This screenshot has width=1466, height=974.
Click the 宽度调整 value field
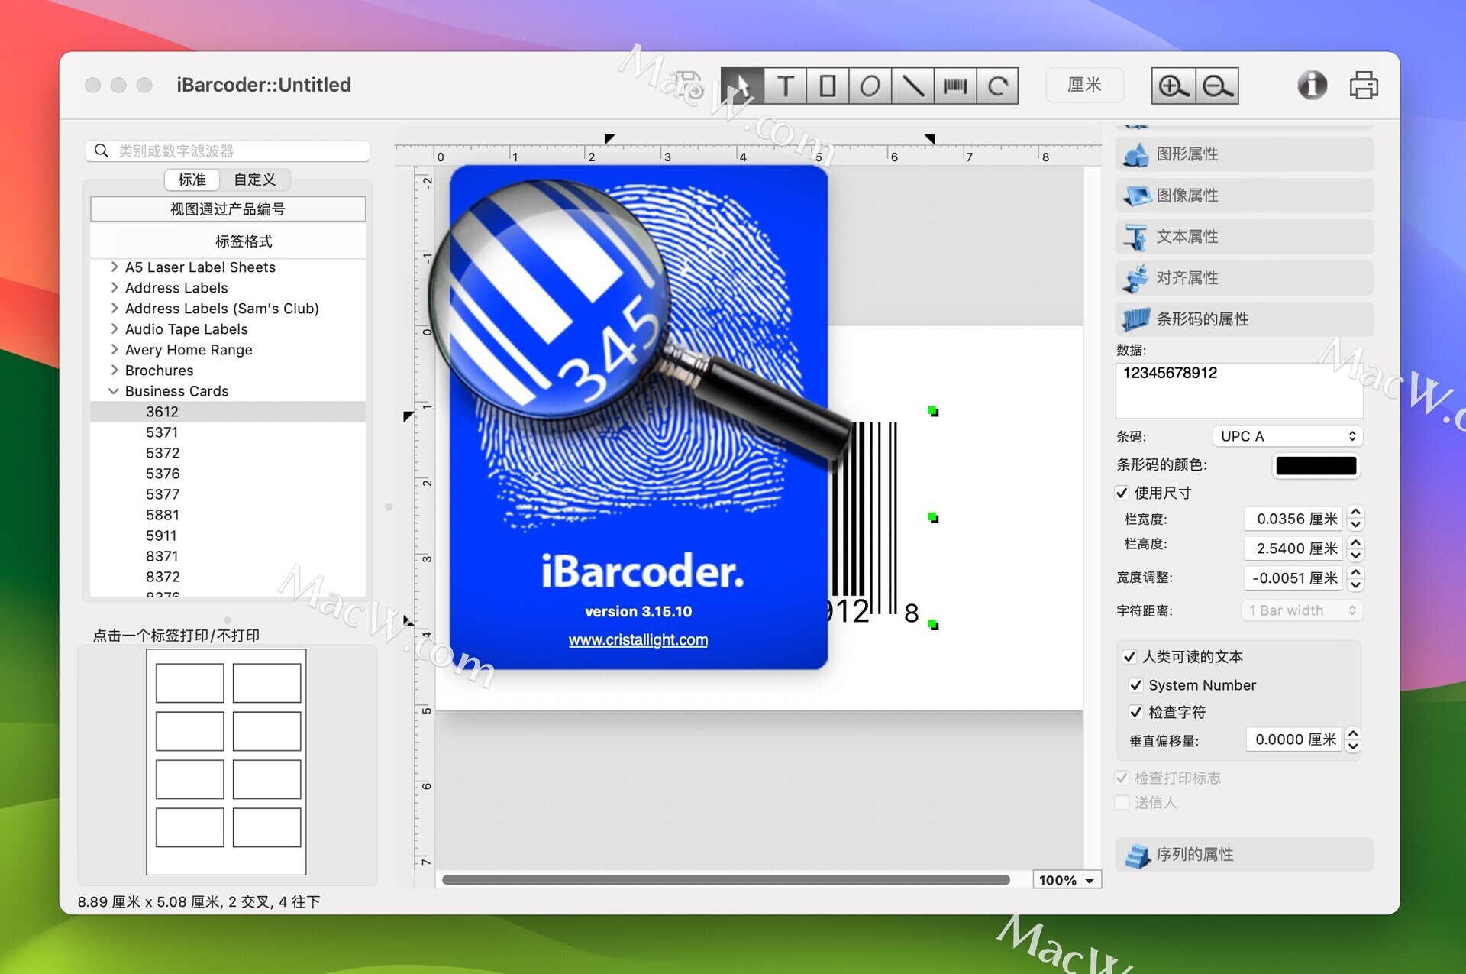[x=1293, y=578]
